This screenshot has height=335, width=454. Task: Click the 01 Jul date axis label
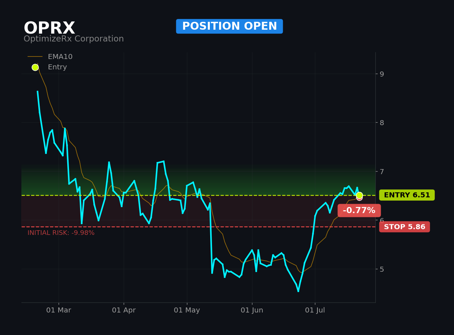(315, 310)
